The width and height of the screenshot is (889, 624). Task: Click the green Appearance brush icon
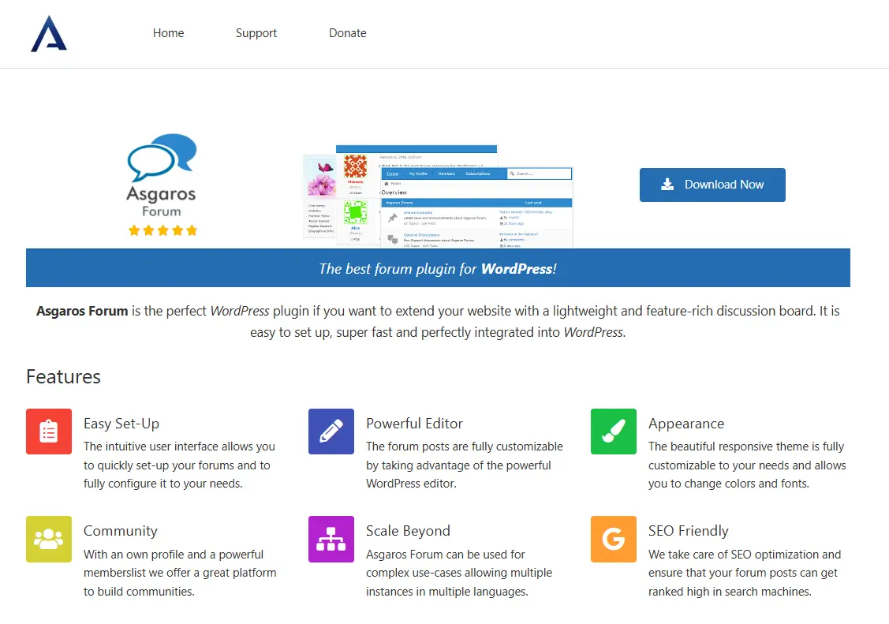(614, 432)
